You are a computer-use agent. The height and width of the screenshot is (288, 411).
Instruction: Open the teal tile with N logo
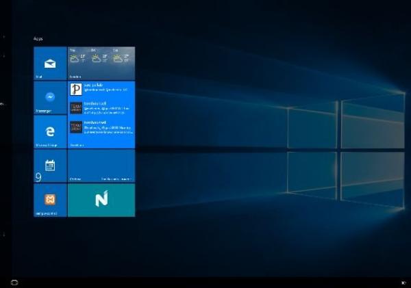(x=101, y=200)
